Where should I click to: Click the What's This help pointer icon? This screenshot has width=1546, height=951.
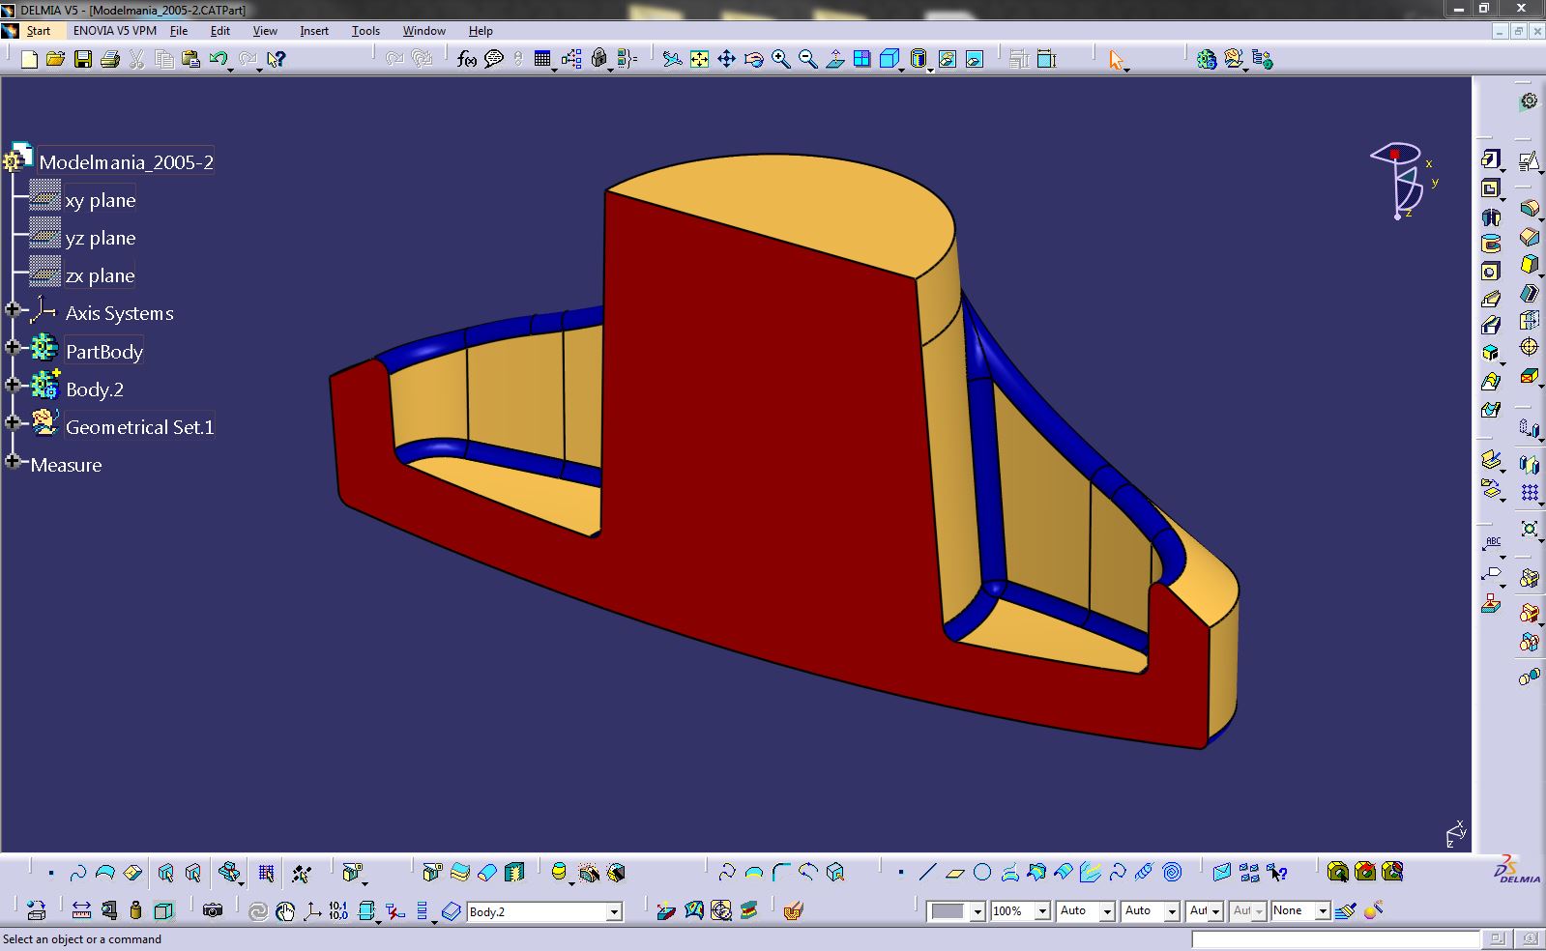[x=276, y=60]
